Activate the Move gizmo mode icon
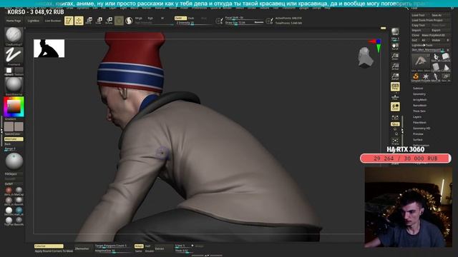Viewport: 458px width, 257px height. (x=89, y=21)
